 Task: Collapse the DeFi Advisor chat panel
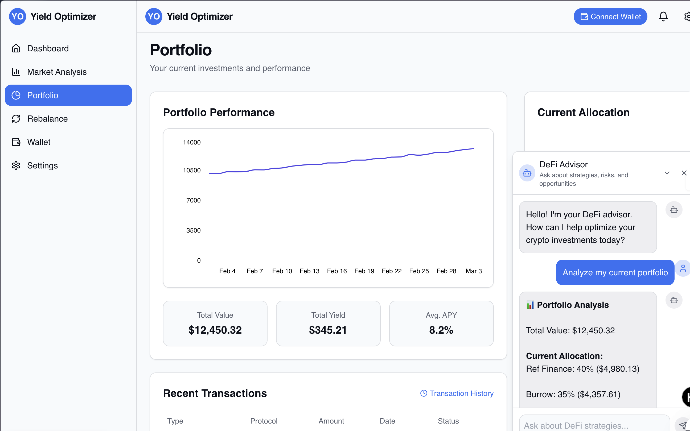(667, 173)
